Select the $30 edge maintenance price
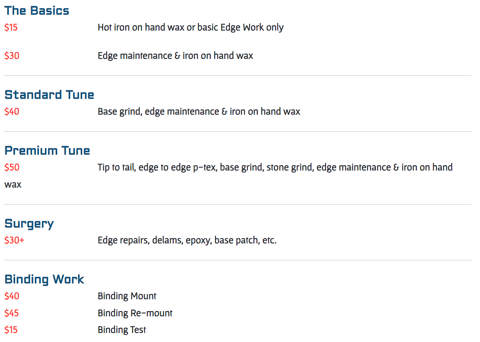This screenshot has height=342, width=480. coord(12,56)
